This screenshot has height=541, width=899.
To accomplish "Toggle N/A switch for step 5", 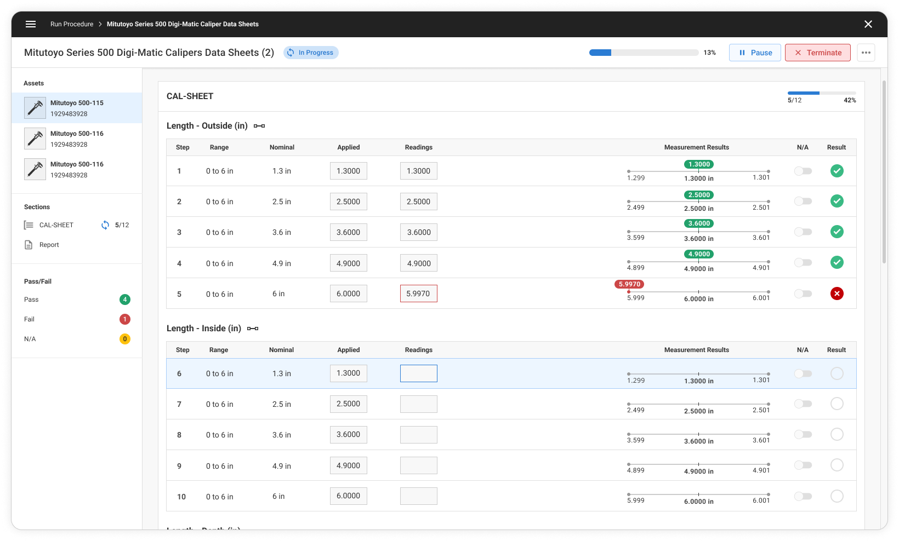I will pos(803,294).
